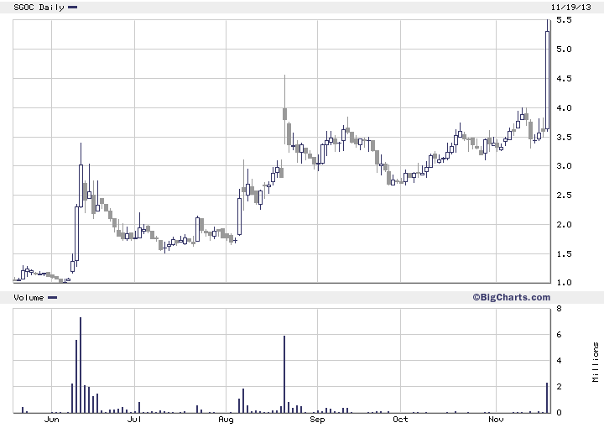Click the 2.0 price axis value

coord(564,225)
